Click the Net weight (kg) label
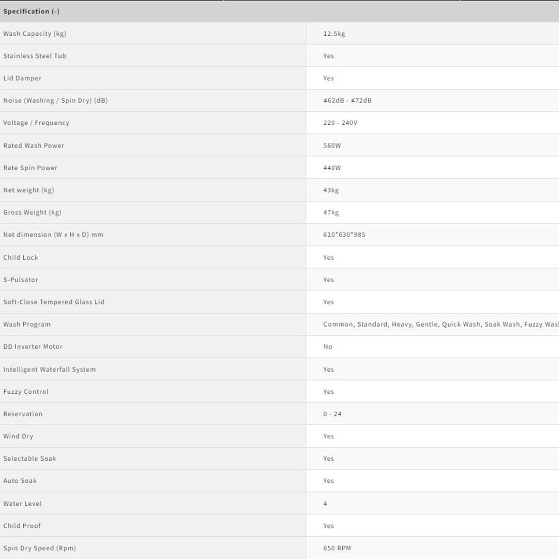Viewport: 559px width, 559px height. tap(28, 190)
